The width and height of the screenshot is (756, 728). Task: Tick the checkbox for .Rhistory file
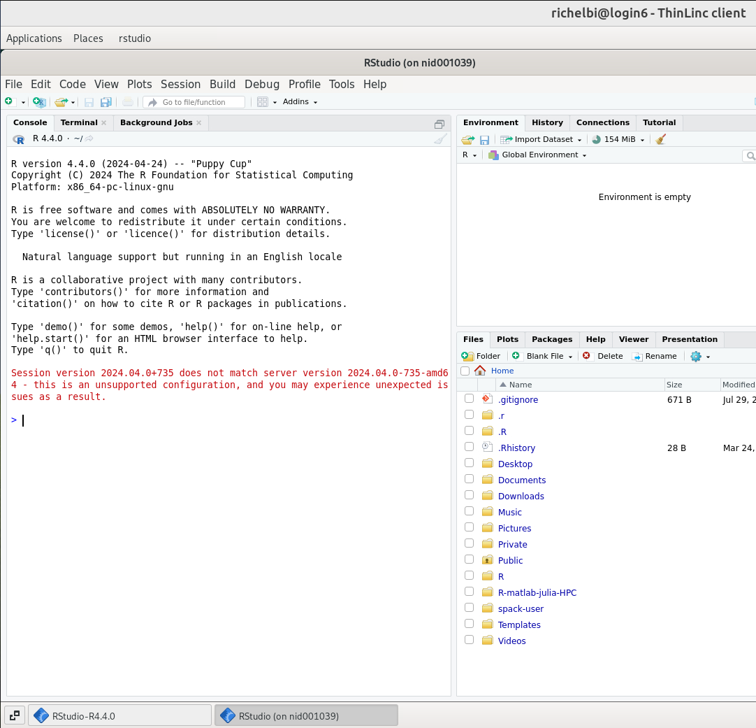click(x=469, y=446)
